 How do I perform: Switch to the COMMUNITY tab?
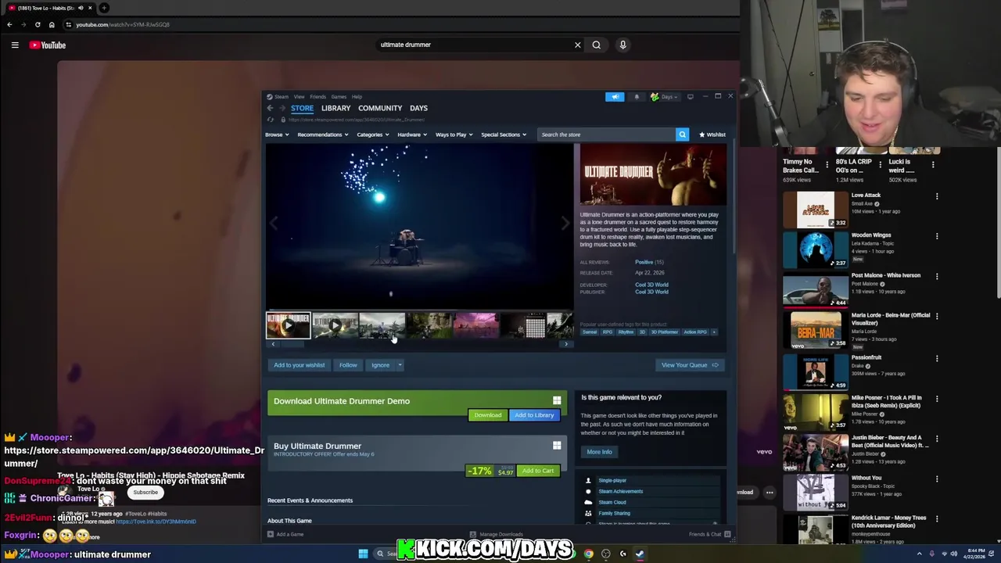coord(380,108)
